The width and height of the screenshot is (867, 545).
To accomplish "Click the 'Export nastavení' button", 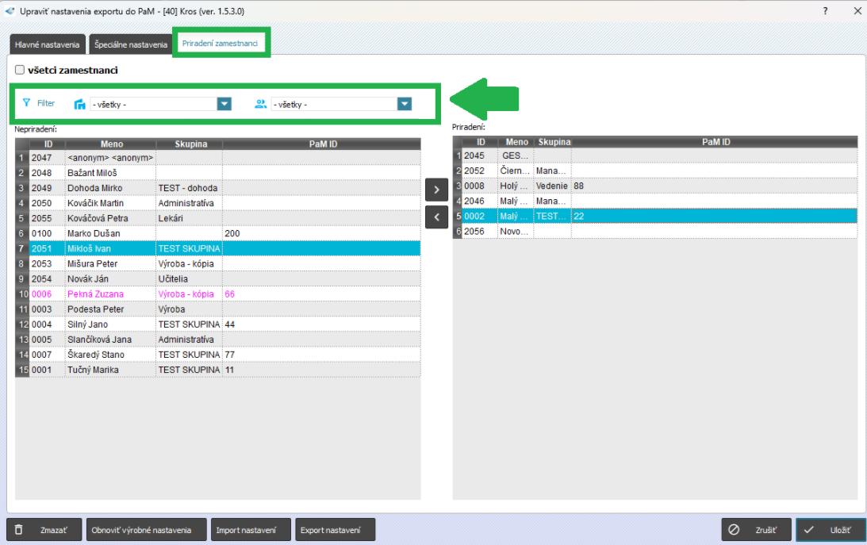I will click(x=334, y=529).
